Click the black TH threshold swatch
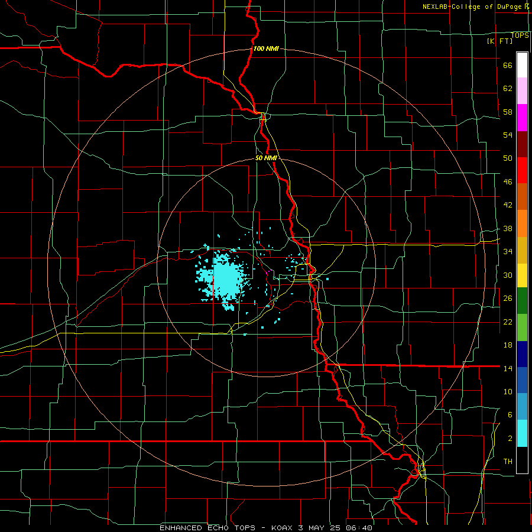 [x=522, y=460]
